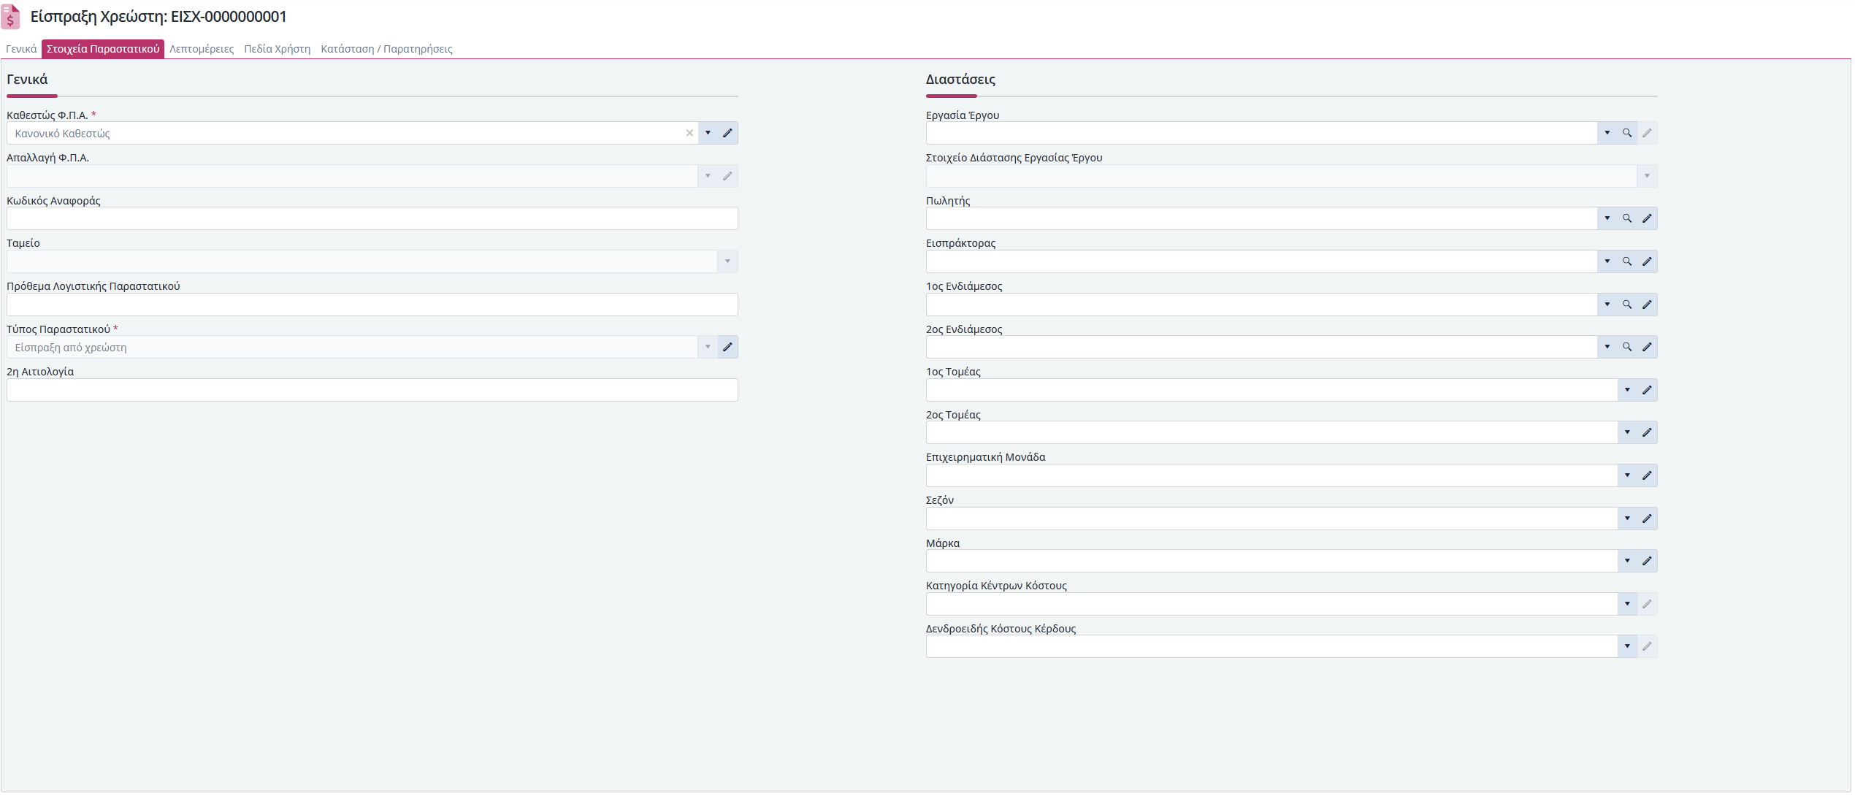
Task: Edit 2ος Ενδιάμεσος using pencil icon
Action: pos(1647,347)
